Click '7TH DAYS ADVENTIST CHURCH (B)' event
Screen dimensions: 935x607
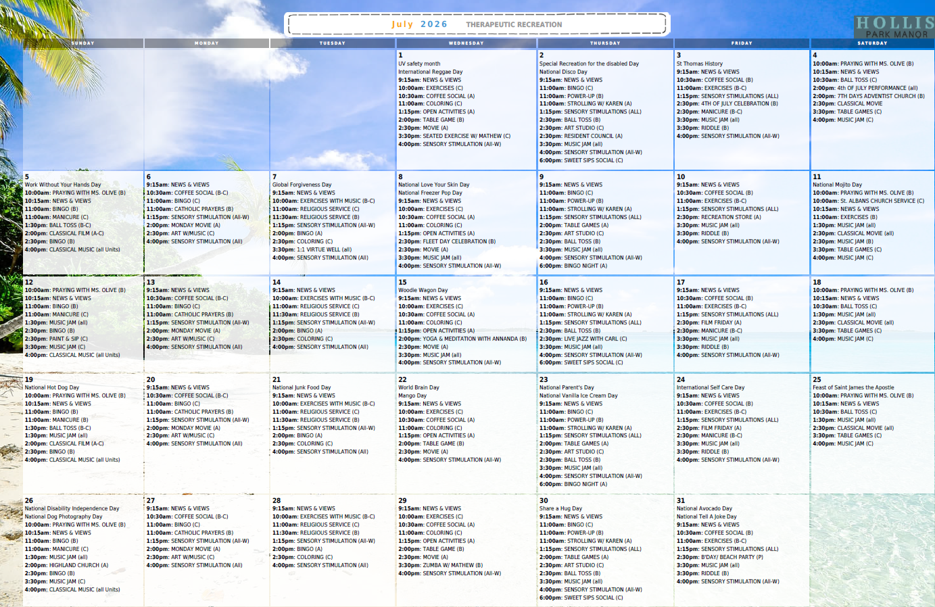869,96
